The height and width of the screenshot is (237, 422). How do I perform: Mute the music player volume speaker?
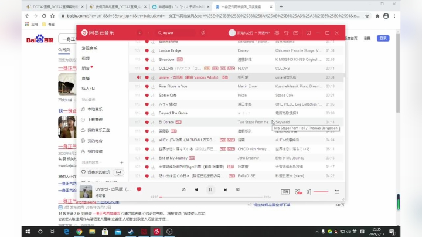(x=309, y=192)
